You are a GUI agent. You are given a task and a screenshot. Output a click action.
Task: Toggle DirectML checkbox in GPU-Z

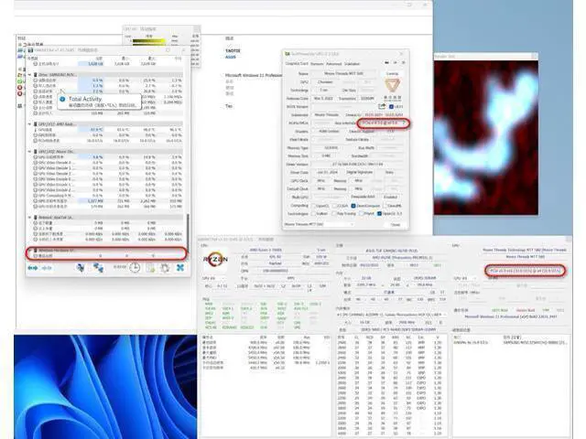pyautogui.click(x=385, y=206)
